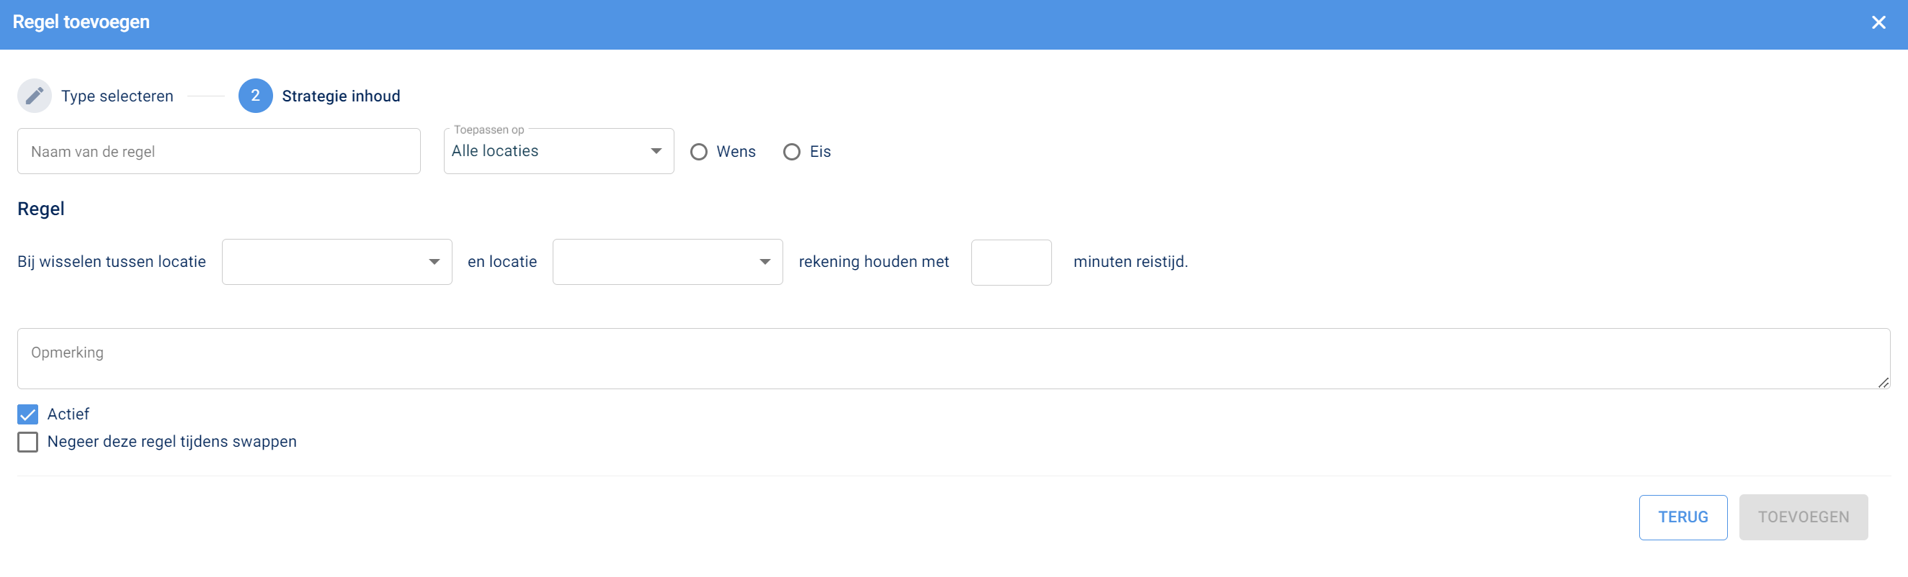Select the Wens radio button

tap(698, 153)
